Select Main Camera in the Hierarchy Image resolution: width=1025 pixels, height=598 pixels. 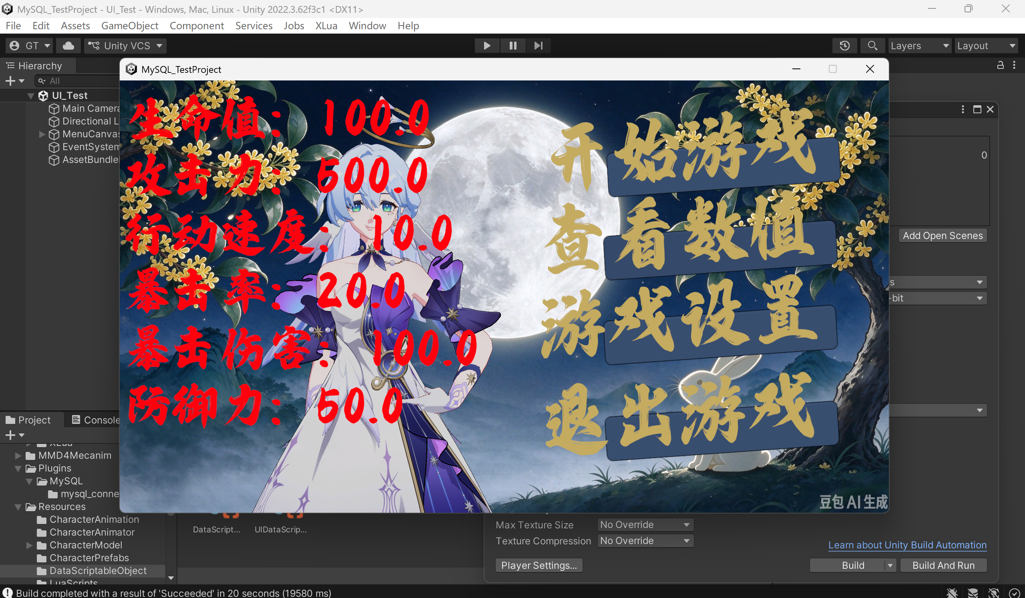tap(85, 108)
